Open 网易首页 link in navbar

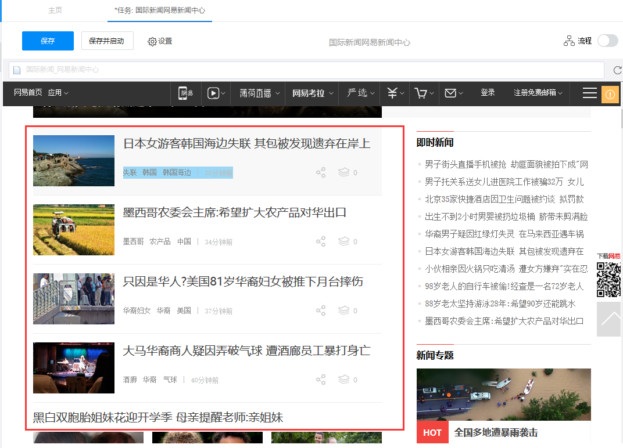tap(28, 92)
